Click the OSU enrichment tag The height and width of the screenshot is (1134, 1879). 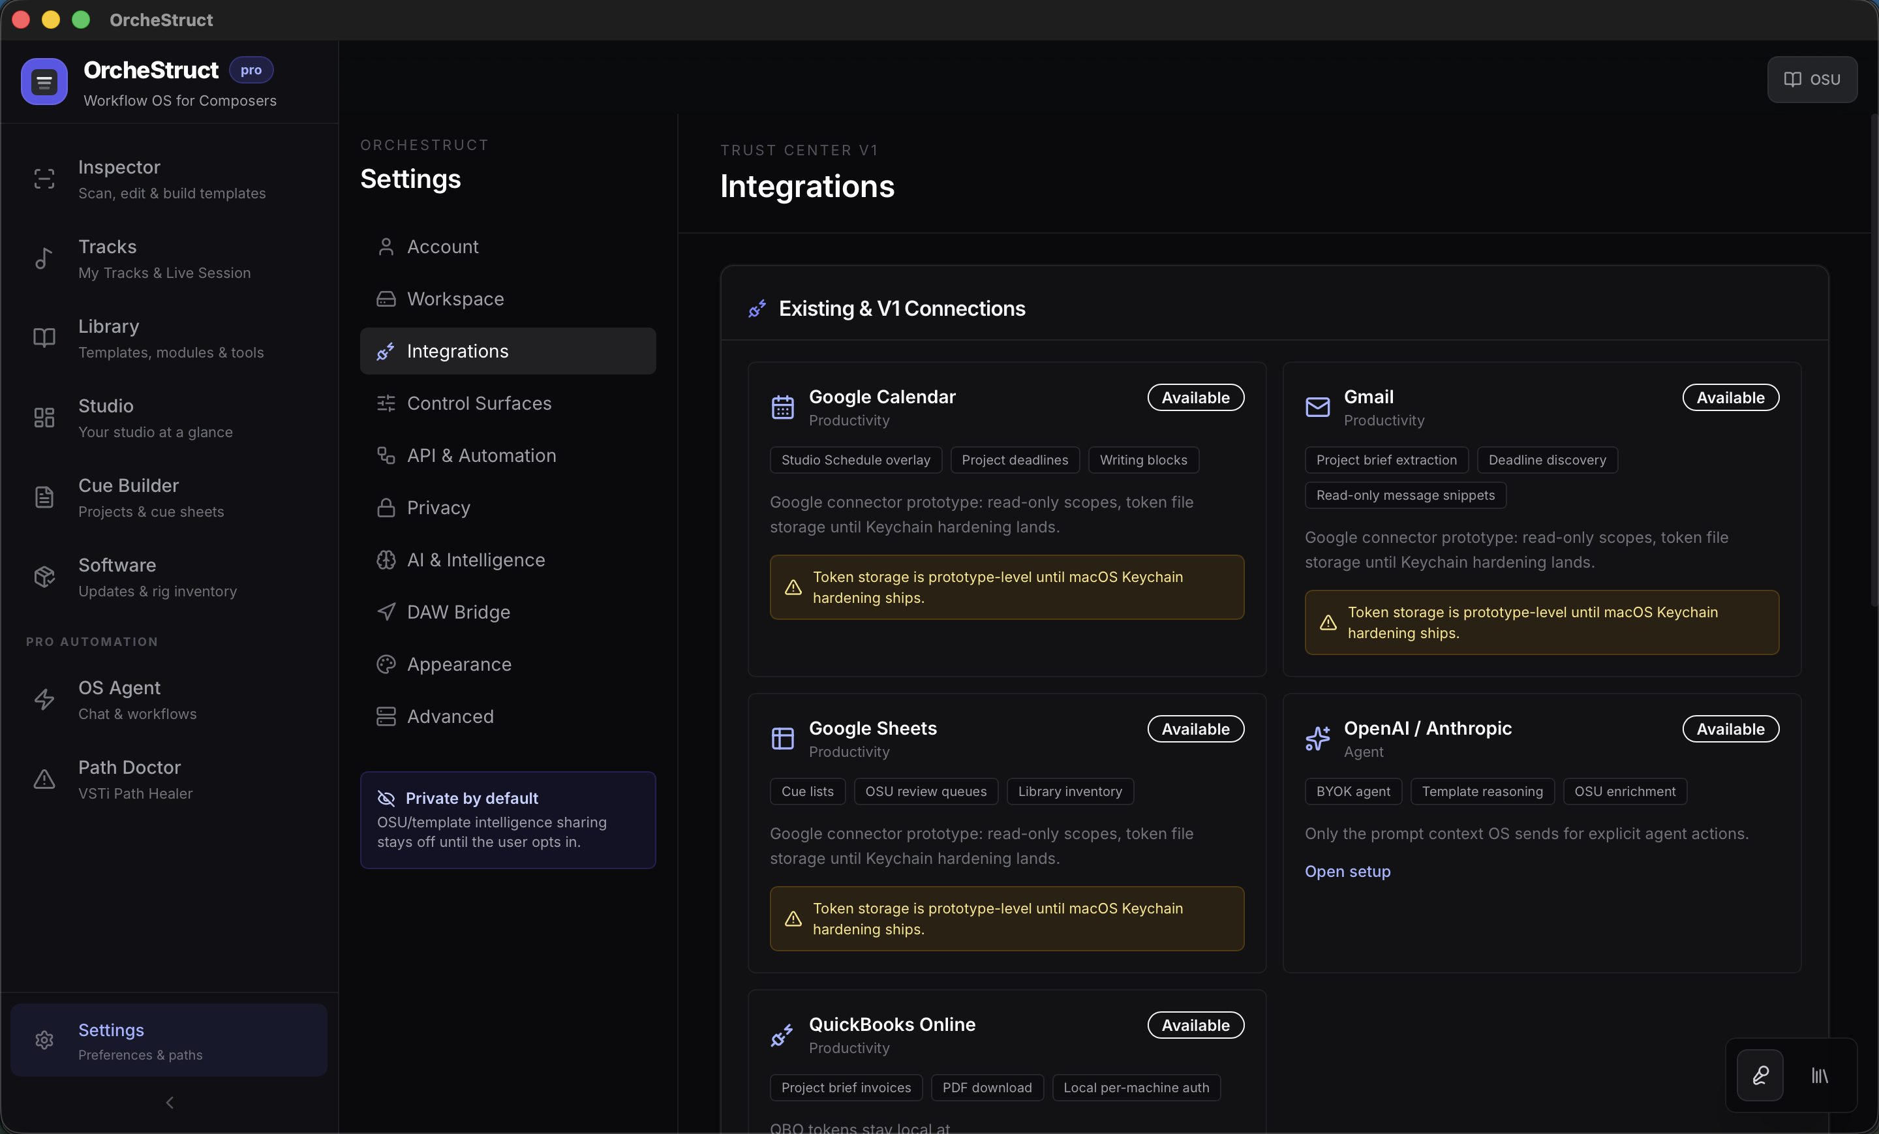coord(1625,791)
